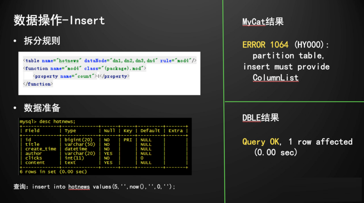
Task: Click the MyCat结果 heading
Action: [263, 22]
